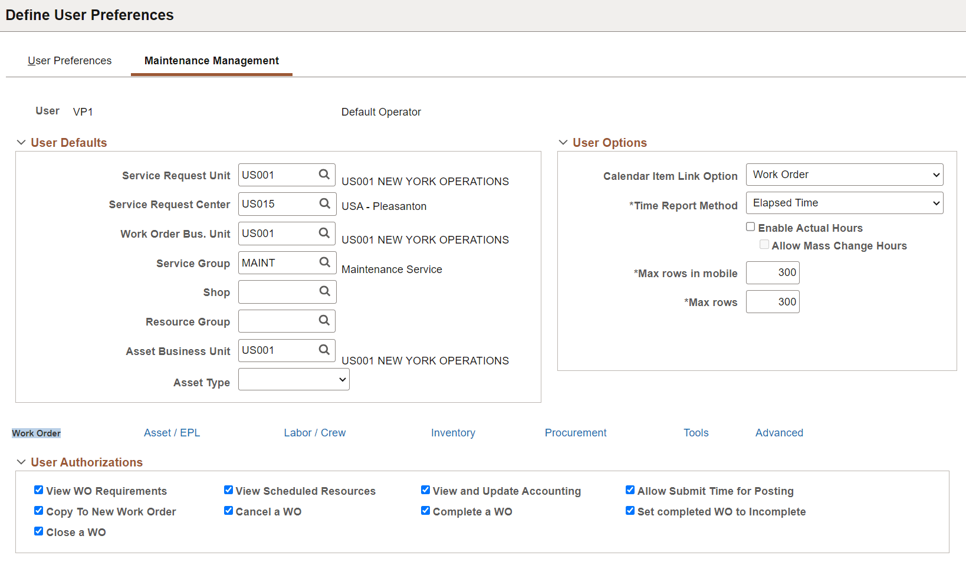Go to the Advanced section
The width and height of the screenshot is (966, 562).
(778, 432)
